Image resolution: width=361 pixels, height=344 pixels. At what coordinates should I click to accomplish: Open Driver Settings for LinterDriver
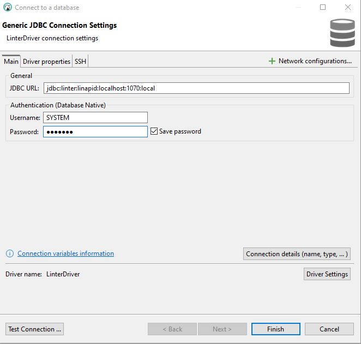pos(327,274)
